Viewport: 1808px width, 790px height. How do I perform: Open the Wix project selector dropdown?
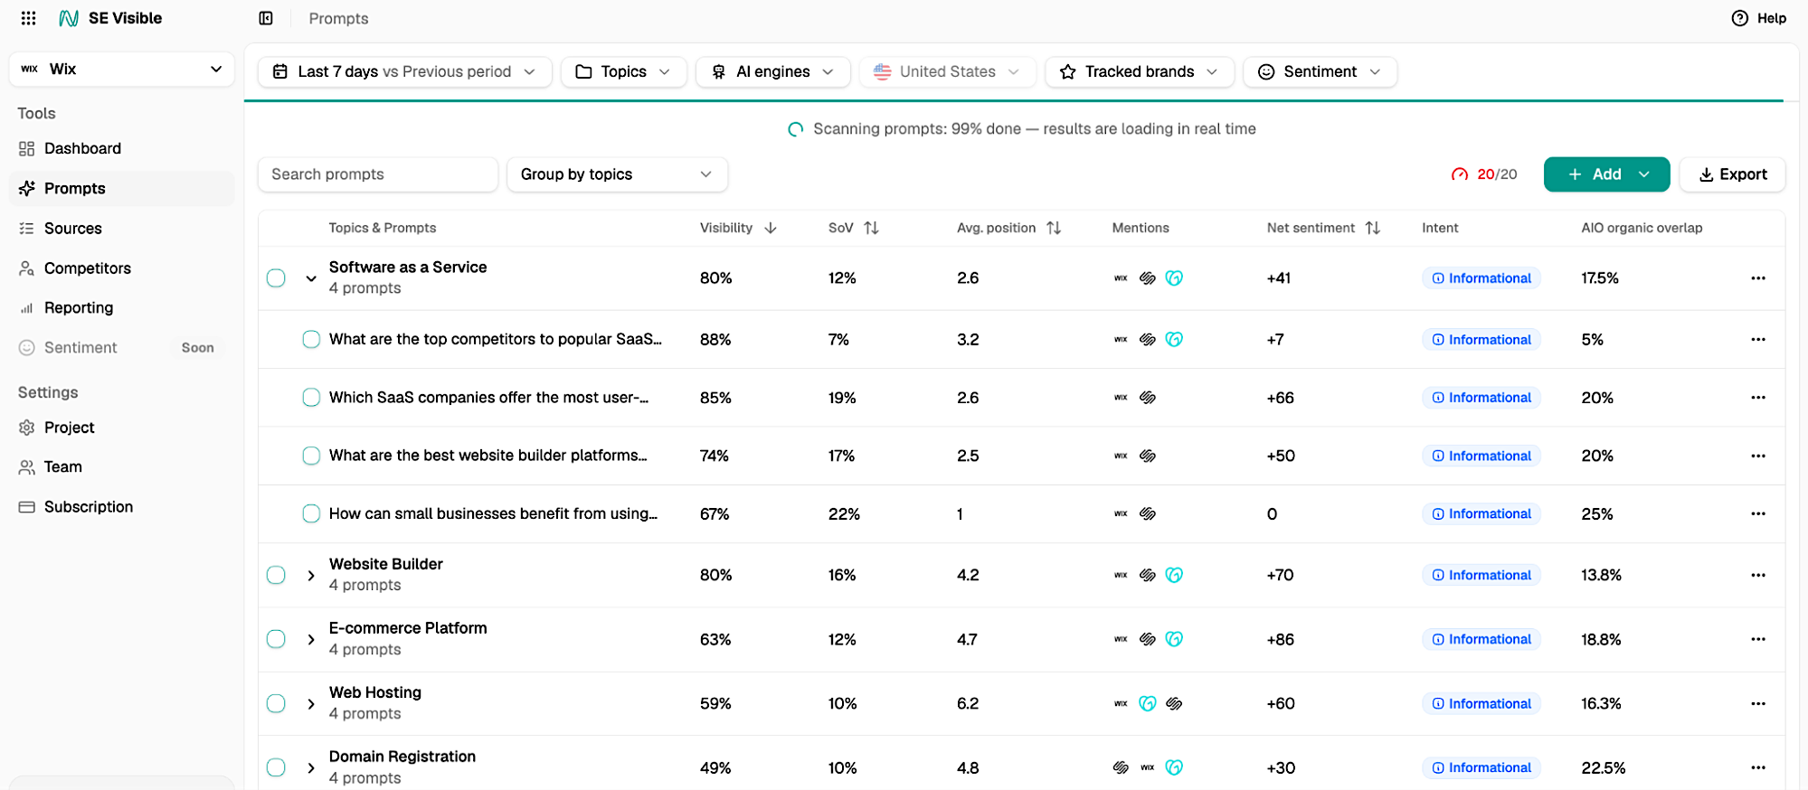121,69
